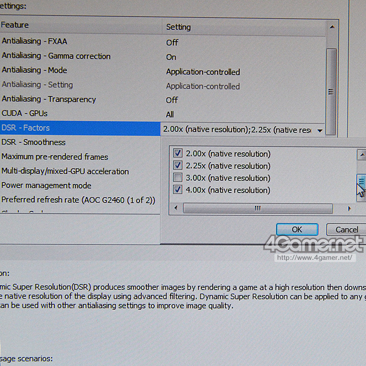The height and width of the screenshot is (366, 366).
Task: Open the DSR - Factors dropdown arrow
Action: pyautogui.click(x=320, y=131)
